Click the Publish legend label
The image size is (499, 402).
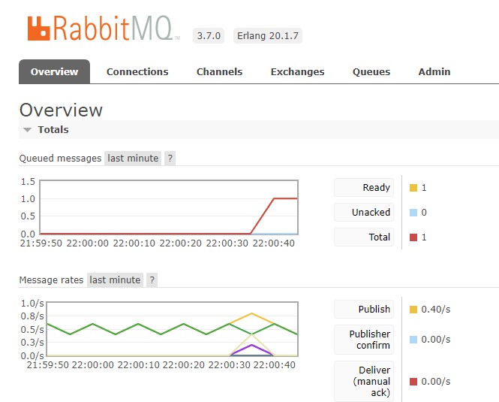click(364, 310)
